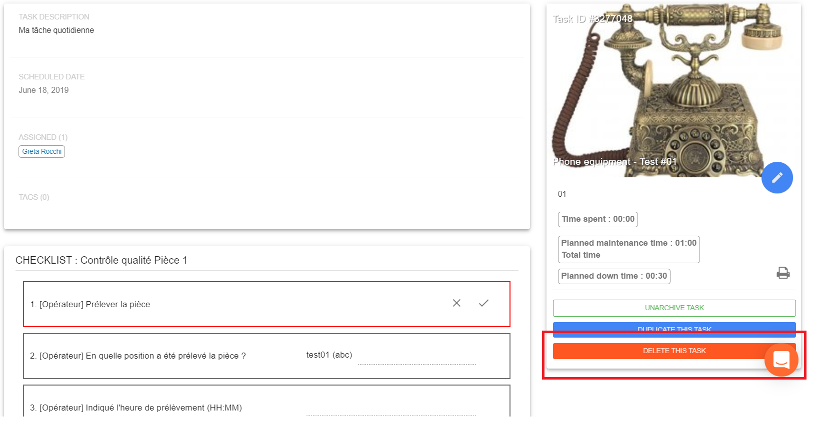Select step '1. [Opérateur] Prélever la pièce'

266,304
